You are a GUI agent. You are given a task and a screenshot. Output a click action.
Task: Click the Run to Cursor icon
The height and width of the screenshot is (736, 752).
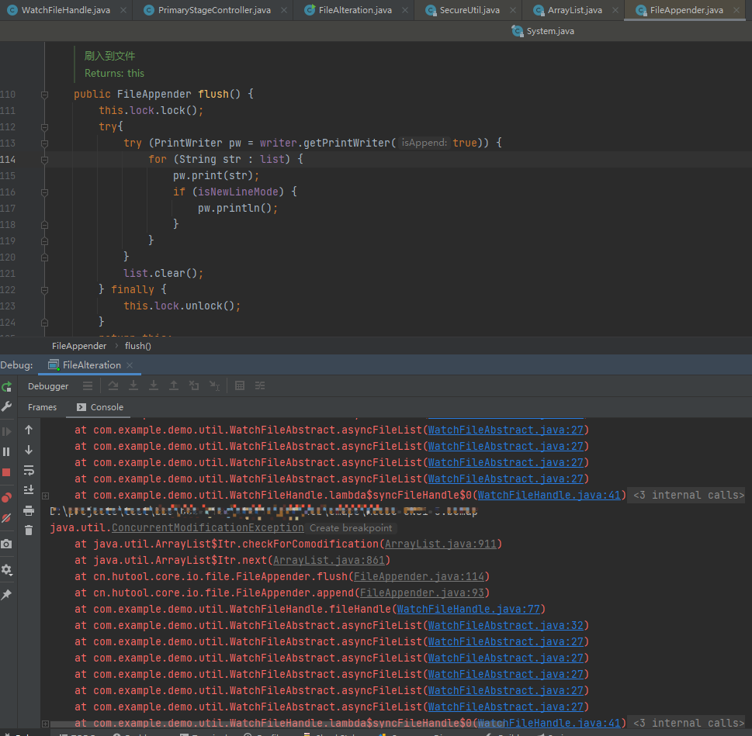[214, 385]
